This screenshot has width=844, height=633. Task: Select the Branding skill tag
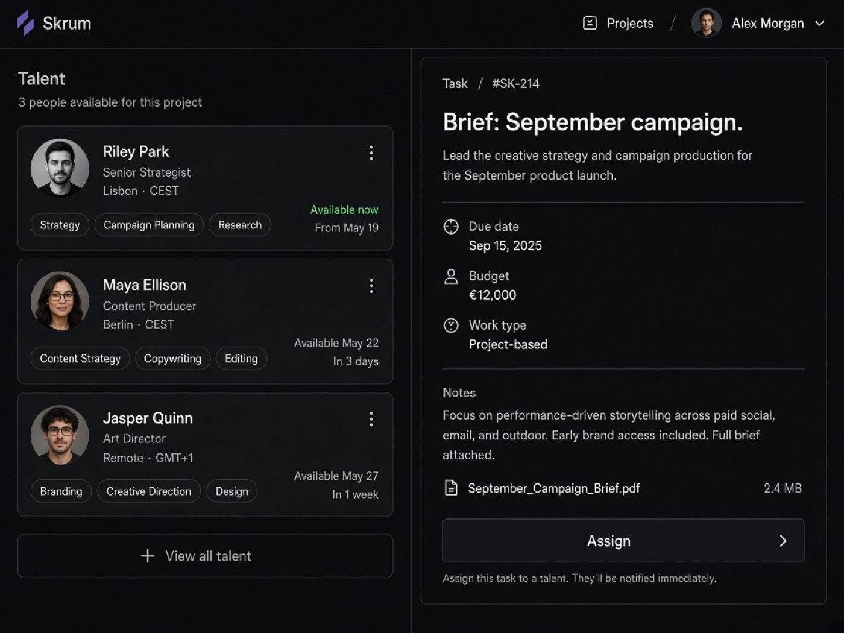[61, 491]
